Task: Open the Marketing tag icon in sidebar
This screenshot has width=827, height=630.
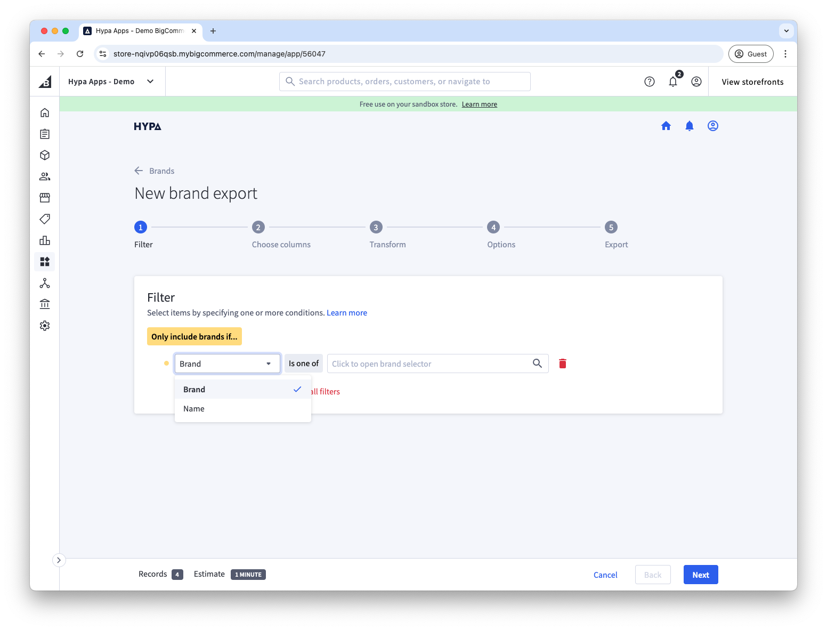Action: pyautogui.click(x=44, y=219)
